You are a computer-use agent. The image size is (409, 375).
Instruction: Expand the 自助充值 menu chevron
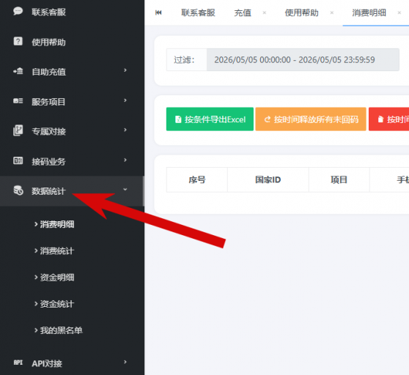coord(125,70)
